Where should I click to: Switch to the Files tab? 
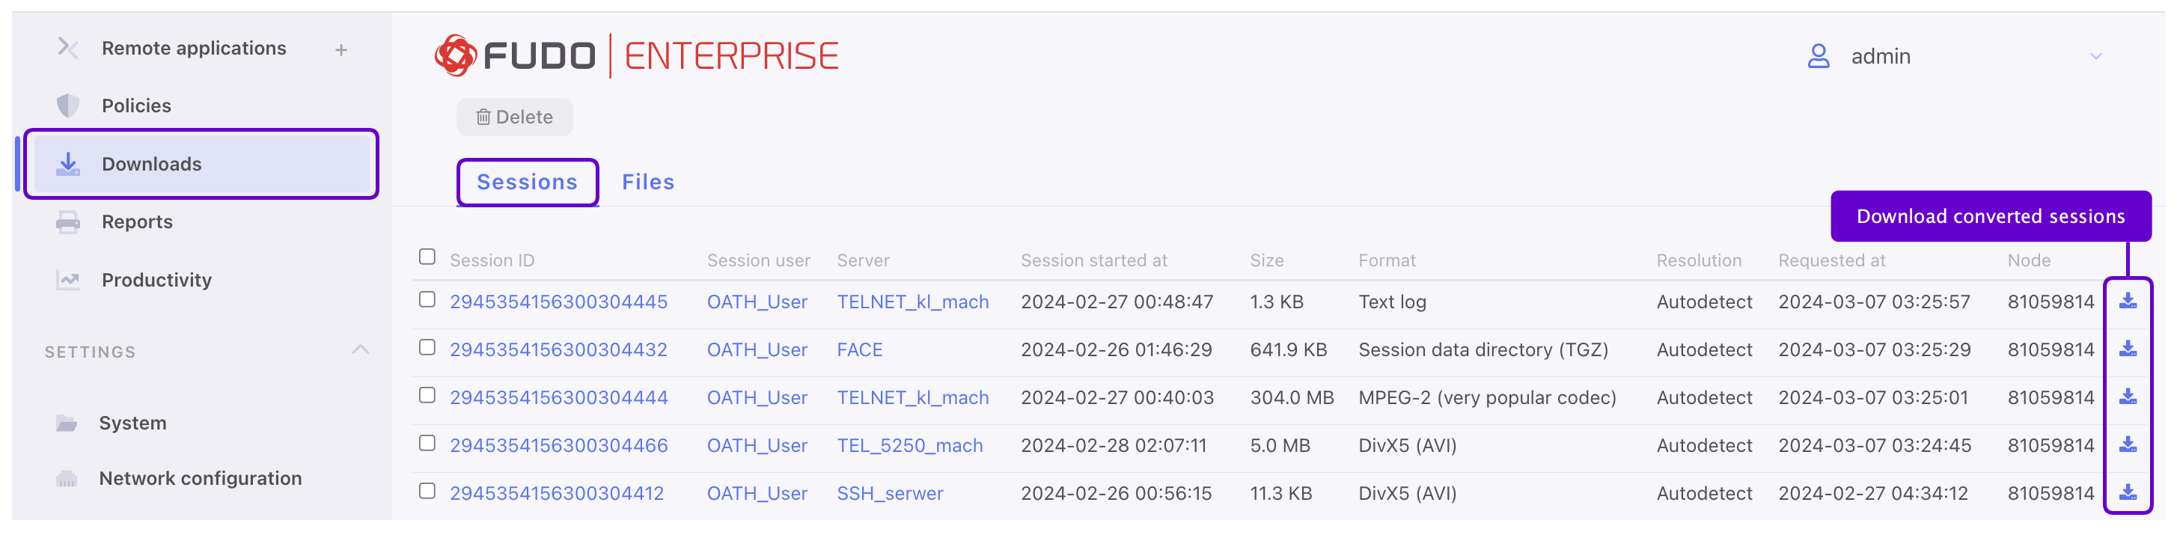point(647,182)
